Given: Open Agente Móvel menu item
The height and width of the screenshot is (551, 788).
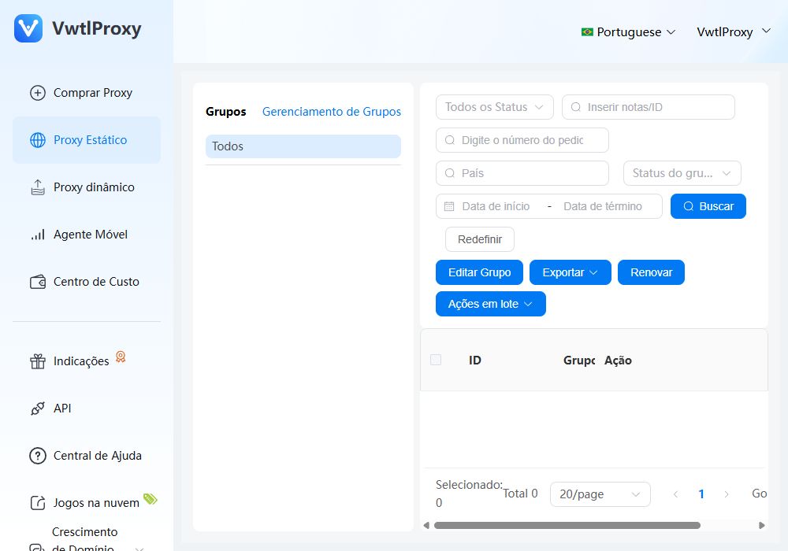Looking at the screenshot, I should 87,235.
